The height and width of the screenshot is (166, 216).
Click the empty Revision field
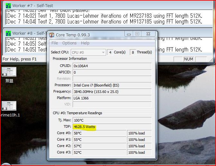point(112,79)
